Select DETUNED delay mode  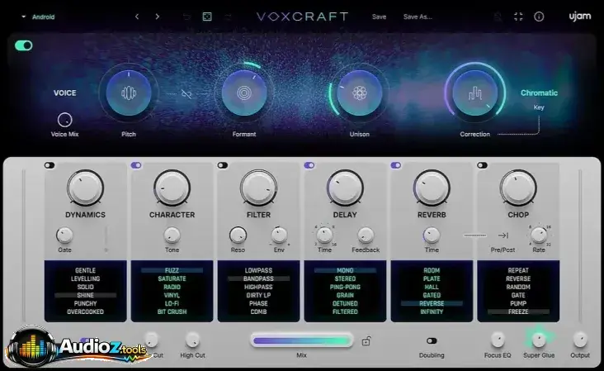click(345, 303)
